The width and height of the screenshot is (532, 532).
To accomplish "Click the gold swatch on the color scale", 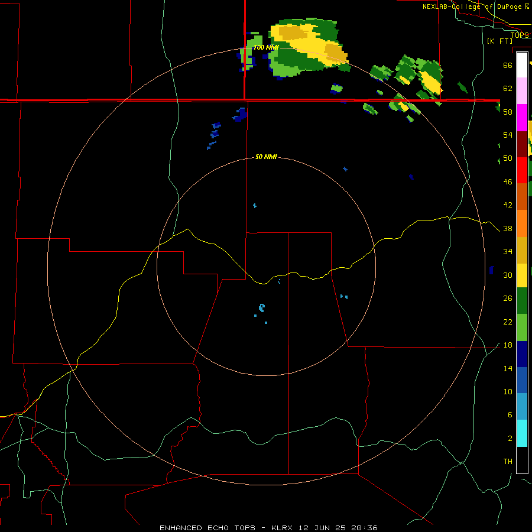I will click(x=522, y=249).
